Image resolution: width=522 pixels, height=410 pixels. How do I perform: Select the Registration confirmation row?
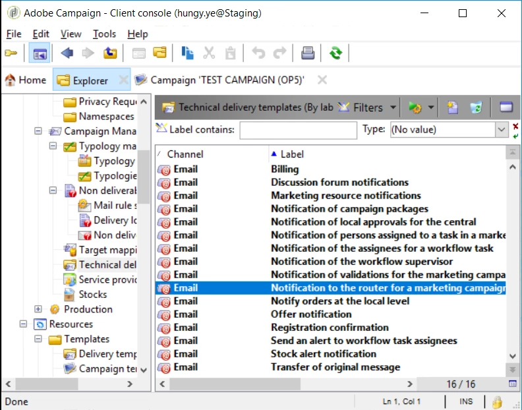click(x=331, y=328)
